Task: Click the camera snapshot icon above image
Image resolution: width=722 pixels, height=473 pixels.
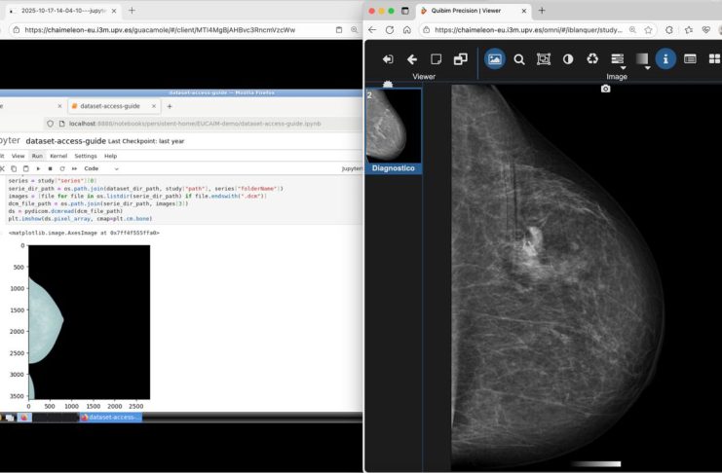Action: coord(605,89)
